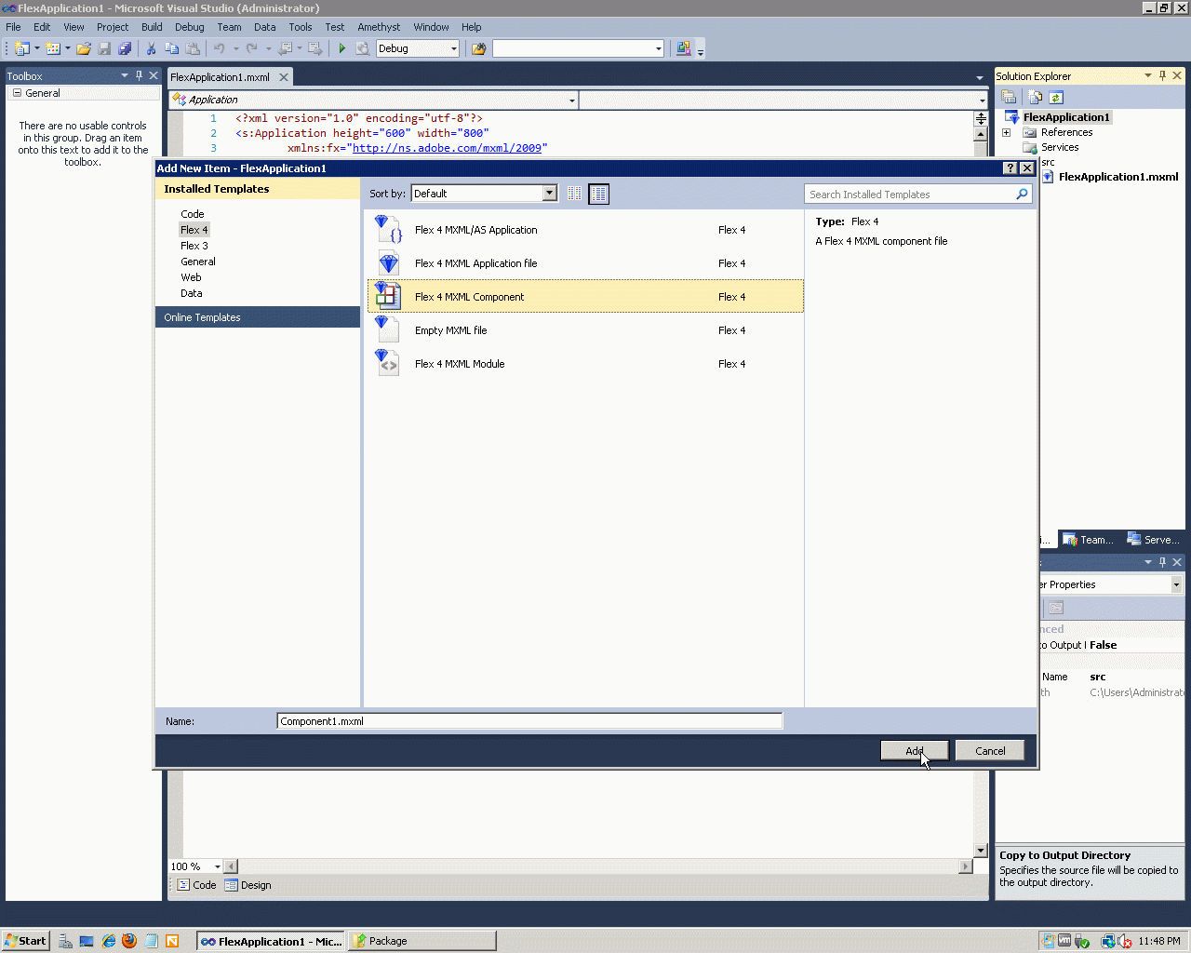
Task: Click the Add button
Action: point(915,750)
